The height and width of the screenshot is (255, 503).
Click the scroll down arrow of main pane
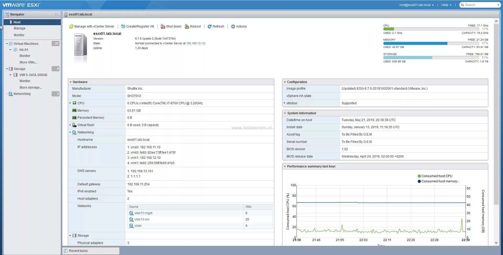pyautogui.click(x=496, y=243)
